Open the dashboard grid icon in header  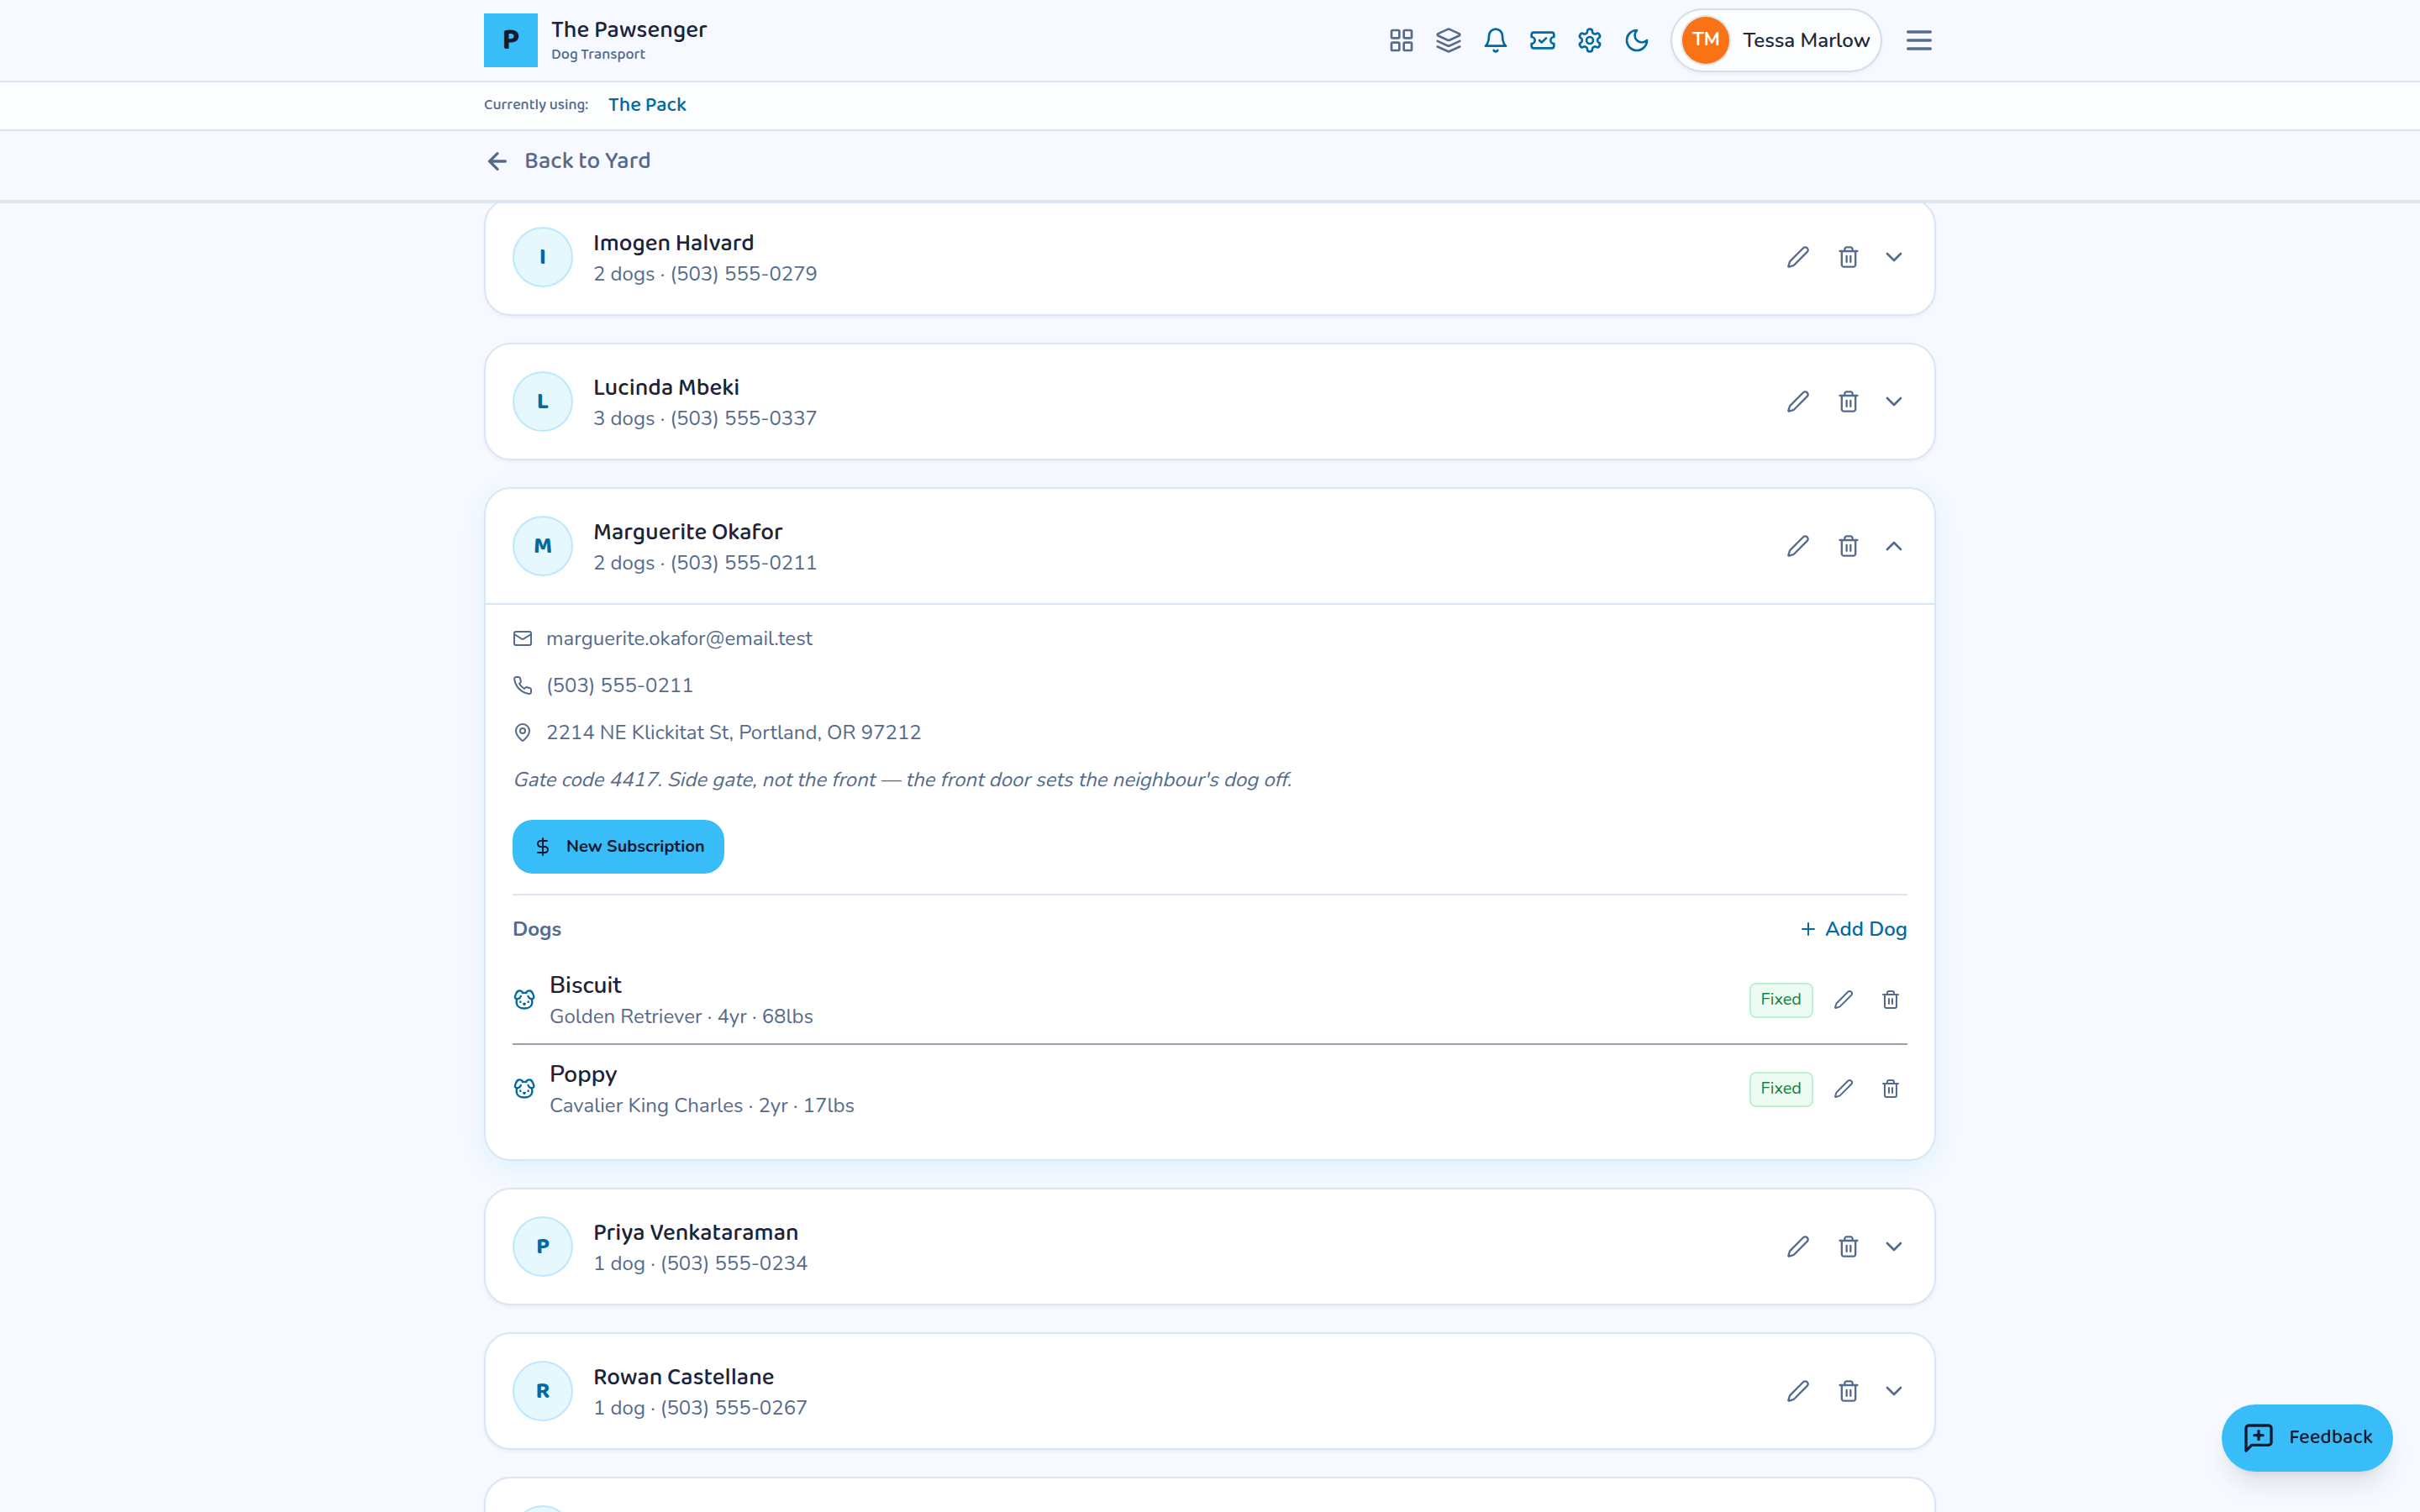(x=1401, y=40)
